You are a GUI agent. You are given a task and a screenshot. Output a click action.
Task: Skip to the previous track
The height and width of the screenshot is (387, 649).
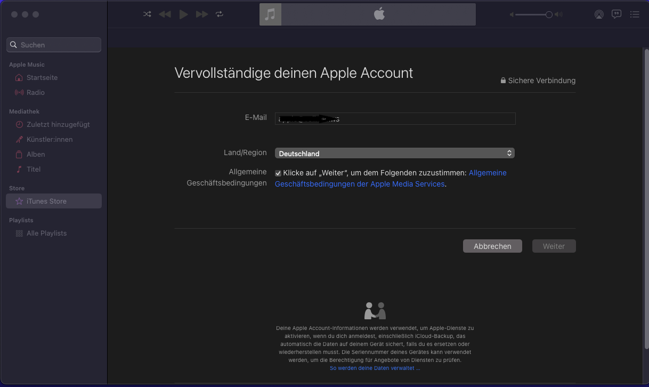point(165,14)
